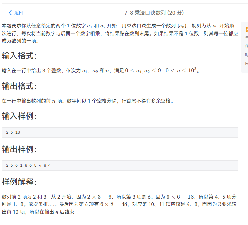
Task: Click the 输出格式 heading
Action: click(19, 86)
